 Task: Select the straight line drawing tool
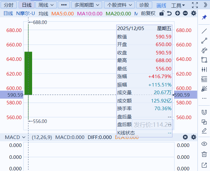click(204, 31)
